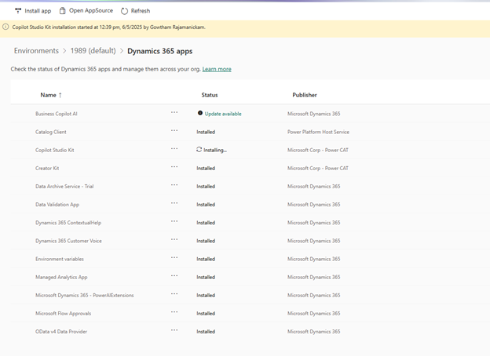
Task: Click the Install app icon
Action: (18, 11)
